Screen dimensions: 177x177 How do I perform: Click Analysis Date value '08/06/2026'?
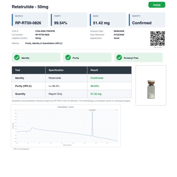(119, 31)
